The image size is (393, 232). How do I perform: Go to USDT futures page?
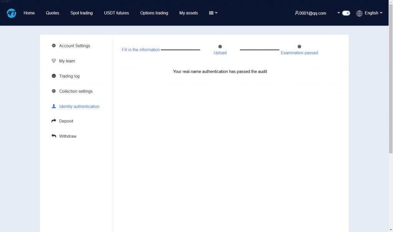(x=116, y=13)
